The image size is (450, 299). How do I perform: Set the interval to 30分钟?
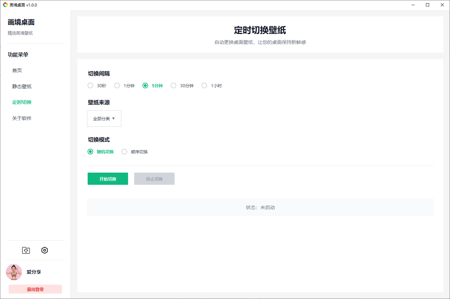point(174,86)
